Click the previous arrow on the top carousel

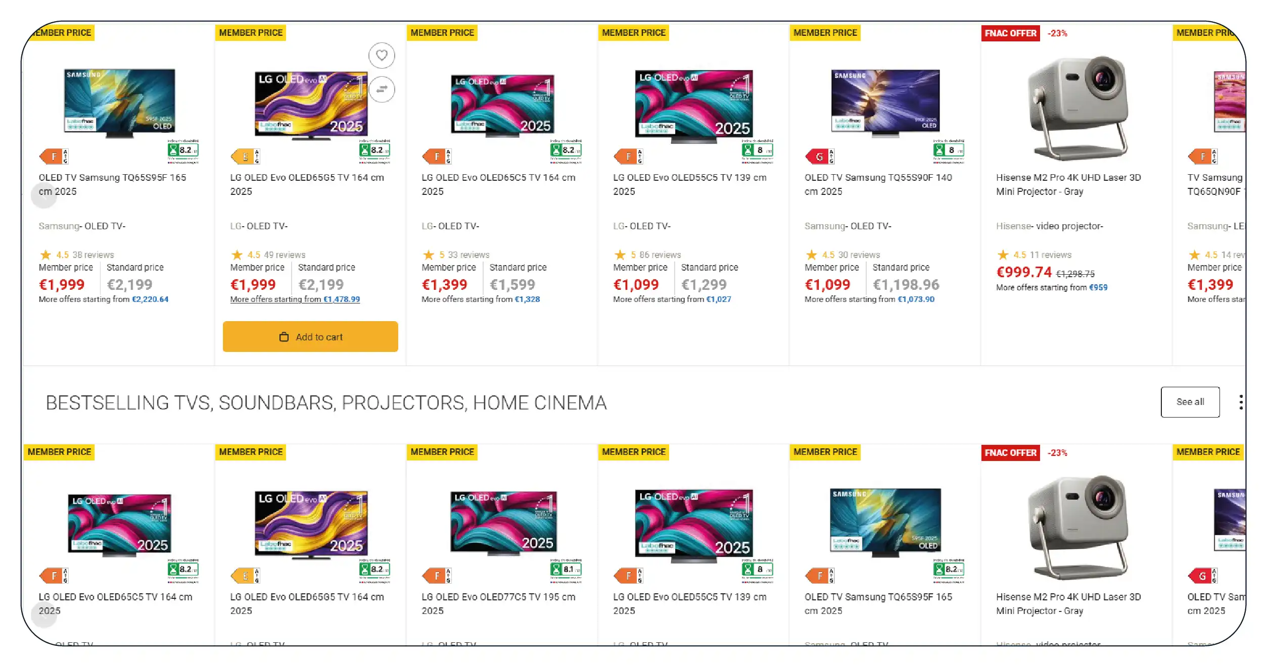pyautogui.click(x=44, y=195)
